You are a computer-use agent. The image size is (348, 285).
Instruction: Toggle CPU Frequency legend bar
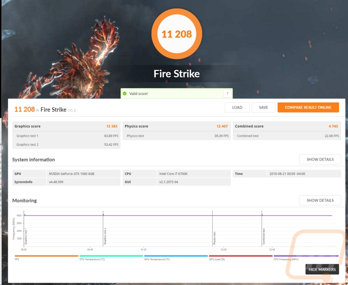click(x=306, y=256)
